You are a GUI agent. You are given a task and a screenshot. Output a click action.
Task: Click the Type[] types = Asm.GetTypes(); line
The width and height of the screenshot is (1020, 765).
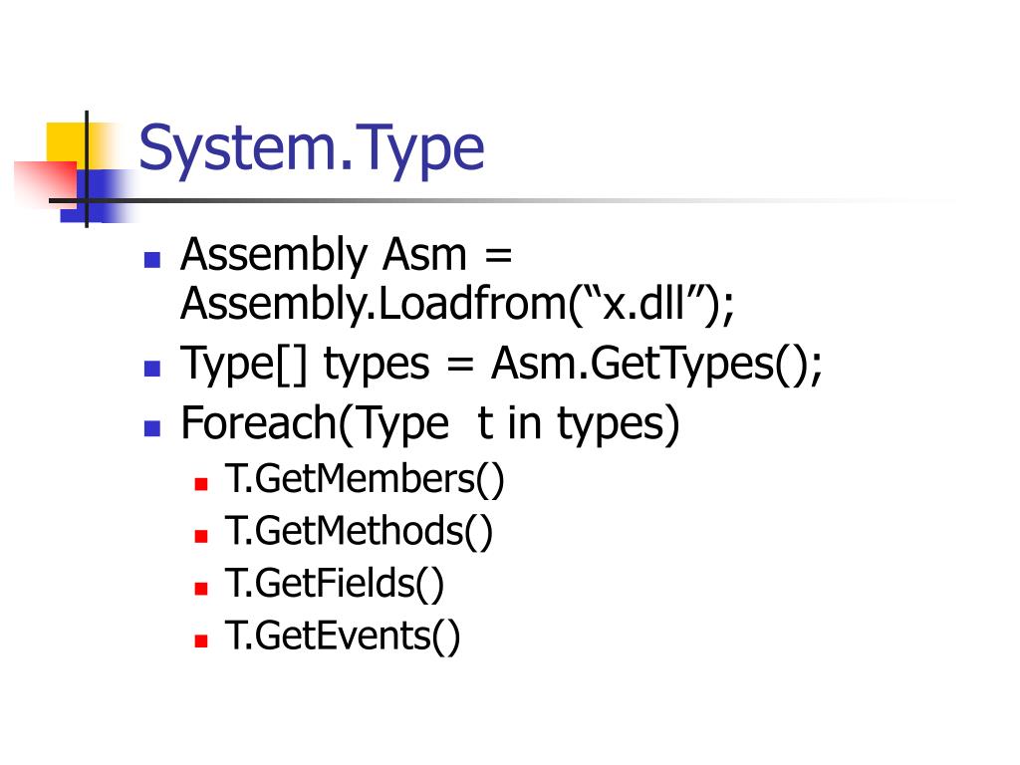[502, 364]
